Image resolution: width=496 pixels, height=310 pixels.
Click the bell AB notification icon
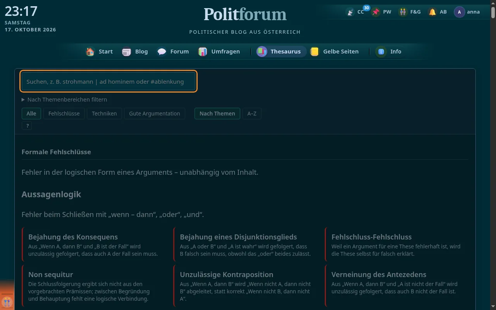point(432,12)
